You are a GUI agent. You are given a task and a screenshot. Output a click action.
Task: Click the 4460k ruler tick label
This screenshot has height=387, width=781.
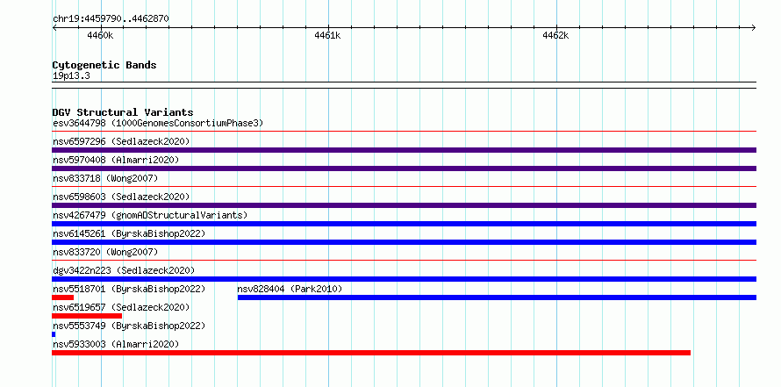[x=100, y=35]
